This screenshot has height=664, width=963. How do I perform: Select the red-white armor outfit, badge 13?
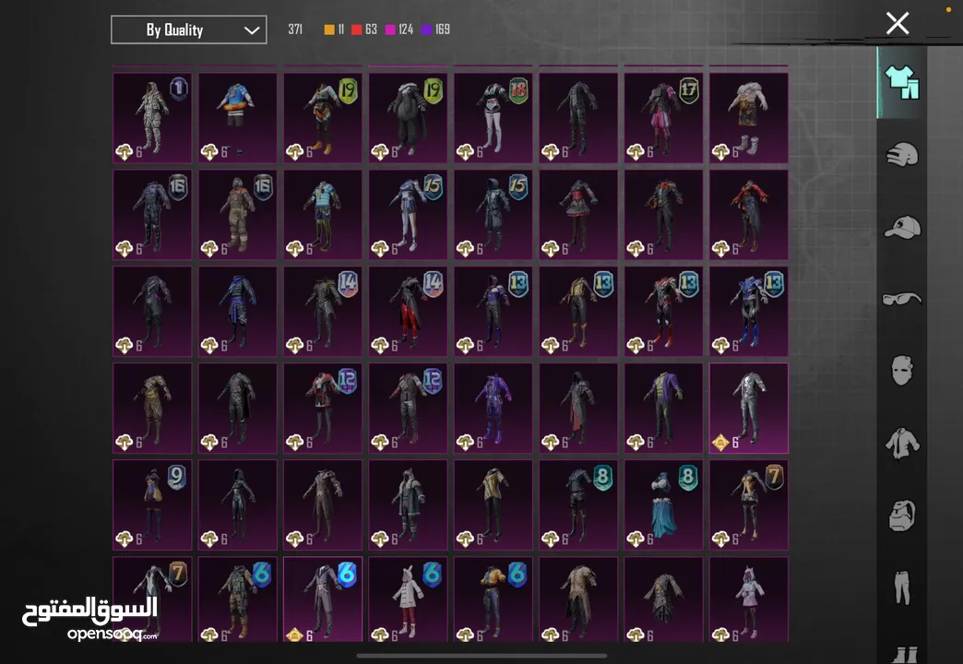coord(664,312)
